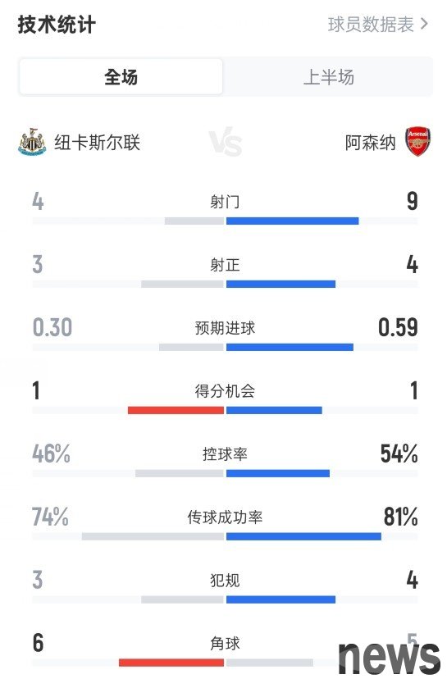The width and height of the screenshot is (447, 679).
Task: Open the 球员数据表 player data link
Action: point(378,25)
